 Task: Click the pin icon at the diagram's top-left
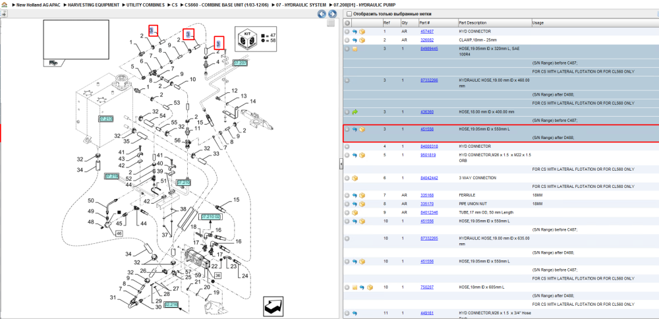coord(3,13)
